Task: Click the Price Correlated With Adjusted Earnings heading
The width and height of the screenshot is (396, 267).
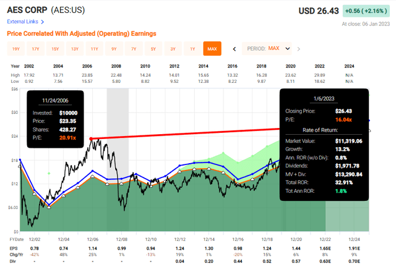Action: (x=82, y=33)
